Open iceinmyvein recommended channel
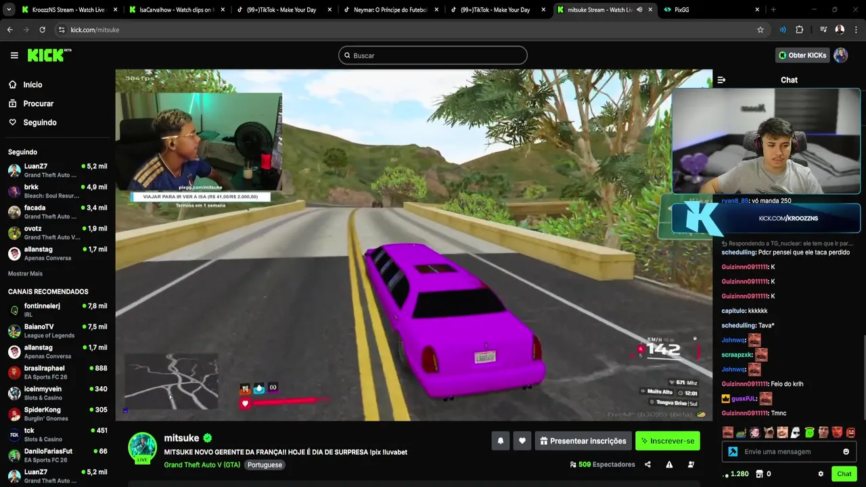 [57, 393]
